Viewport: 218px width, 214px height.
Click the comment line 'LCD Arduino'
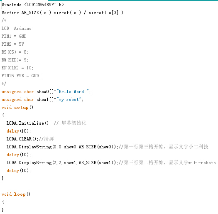tap(17, 29)
